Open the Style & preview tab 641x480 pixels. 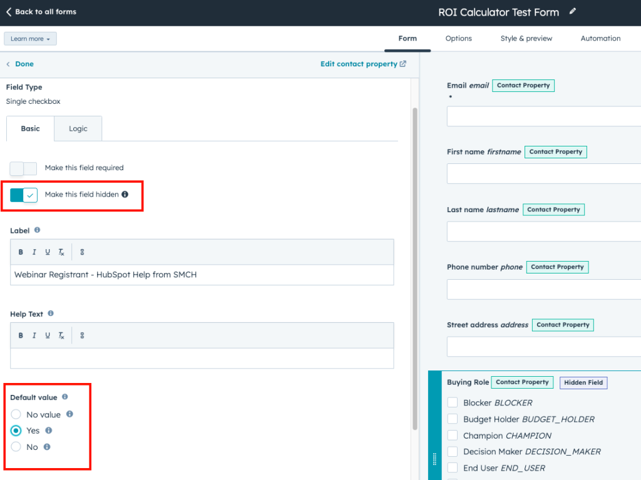coord(526,38)
